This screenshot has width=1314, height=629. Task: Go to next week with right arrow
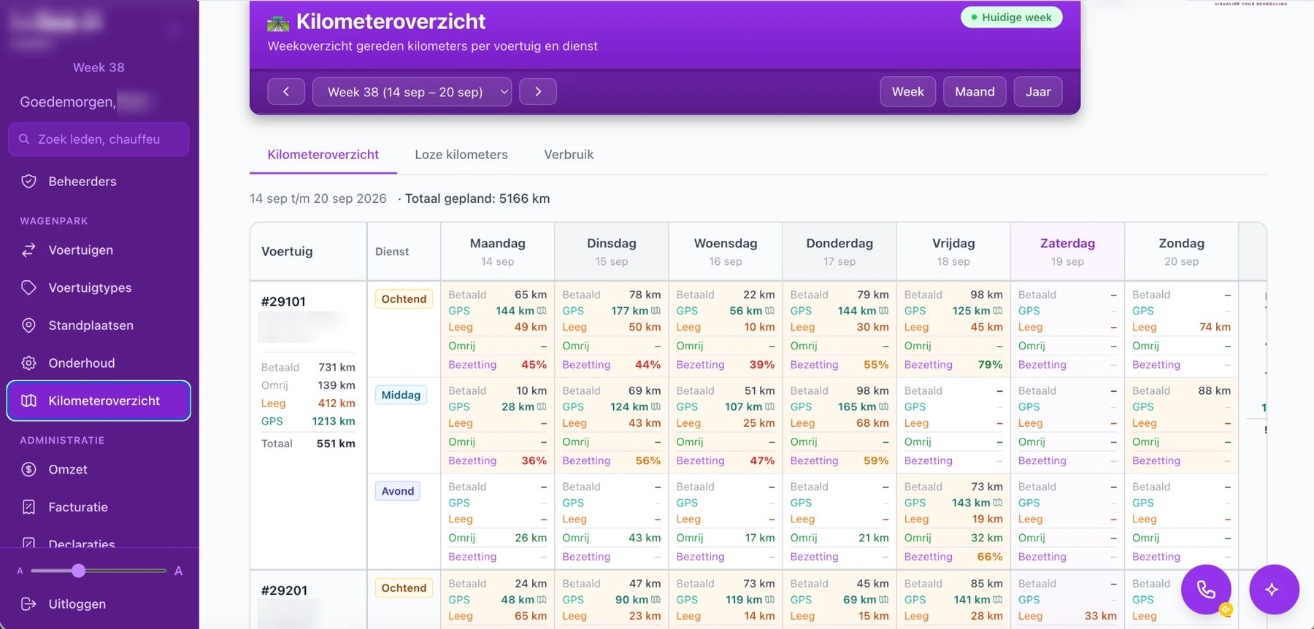[538, 92]
